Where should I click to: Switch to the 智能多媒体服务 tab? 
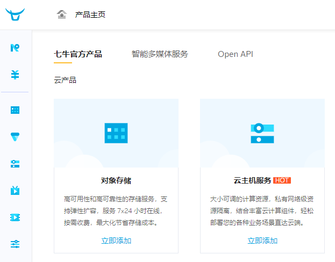tap(160, 54)
